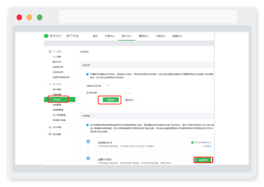Click the 设置API密钥 step title
The width and height of the screenshot is (264, 187).
pyautogui.click(x=104, y=159)
